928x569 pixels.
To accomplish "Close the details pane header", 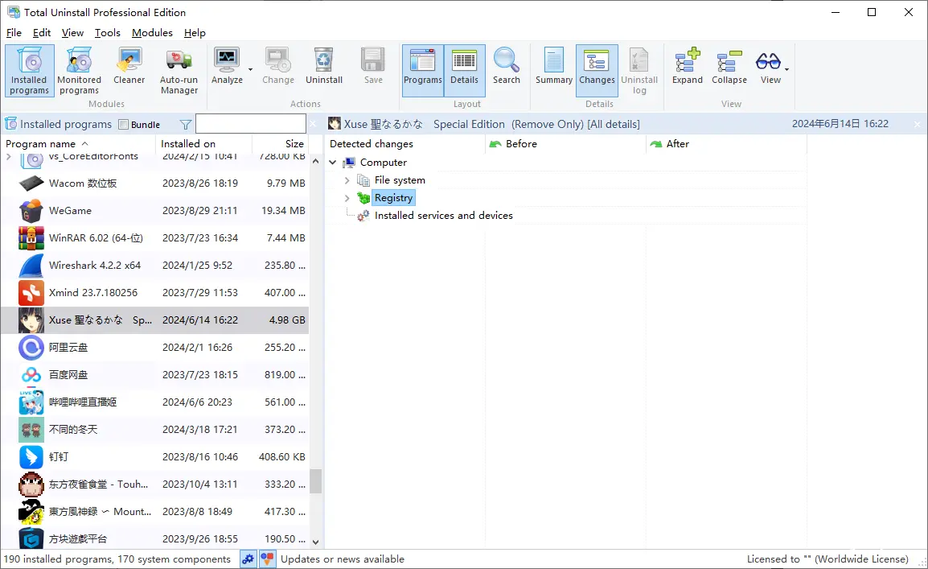I will pos(917,124).
